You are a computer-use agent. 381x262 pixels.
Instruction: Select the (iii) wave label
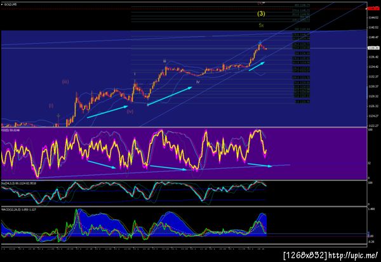(x=65, y=82)
